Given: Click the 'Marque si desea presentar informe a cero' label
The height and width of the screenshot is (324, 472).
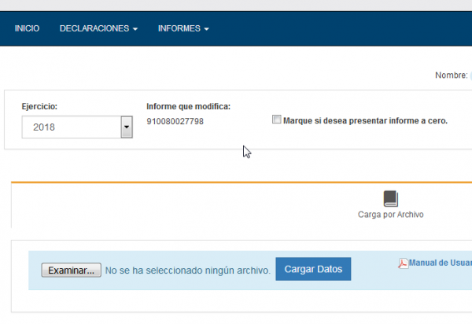Looking at the screenshot, I should pyautogui.click(x=365, y=121).
